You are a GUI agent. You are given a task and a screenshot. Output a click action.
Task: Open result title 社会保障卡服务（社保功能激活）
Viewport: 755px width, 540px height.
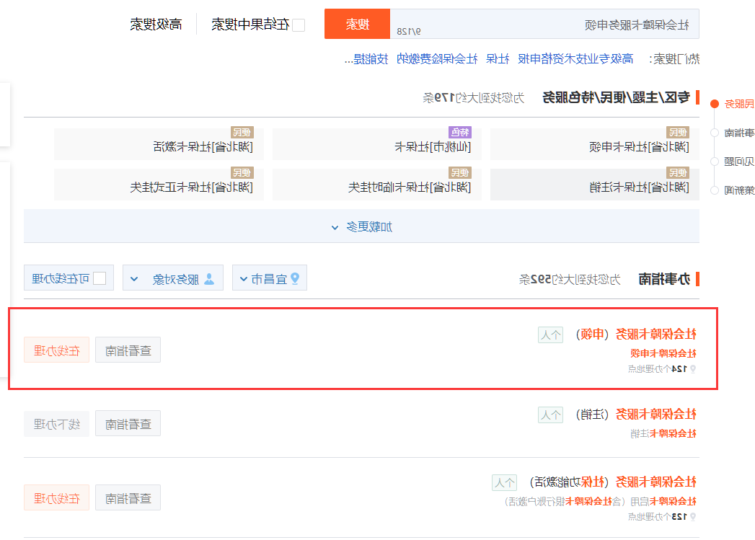point(613,482)
